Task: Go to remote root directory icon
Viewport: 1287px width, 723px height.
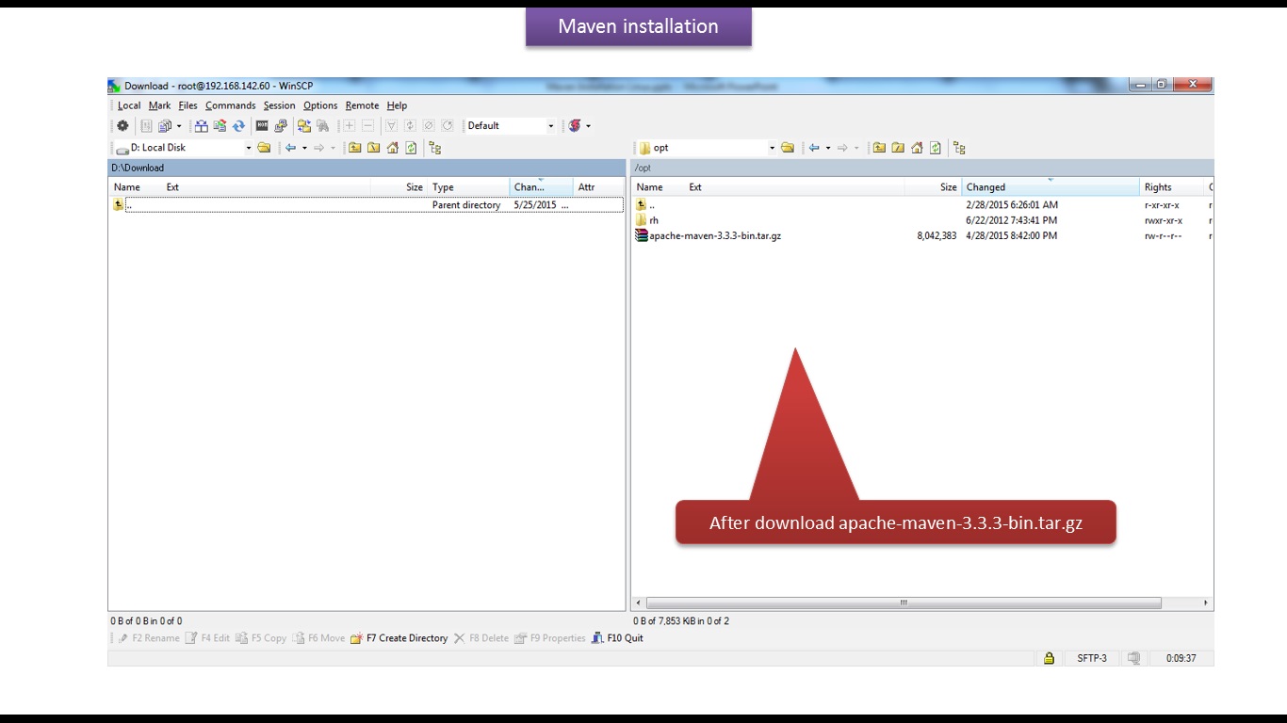Action: point(898,148)
